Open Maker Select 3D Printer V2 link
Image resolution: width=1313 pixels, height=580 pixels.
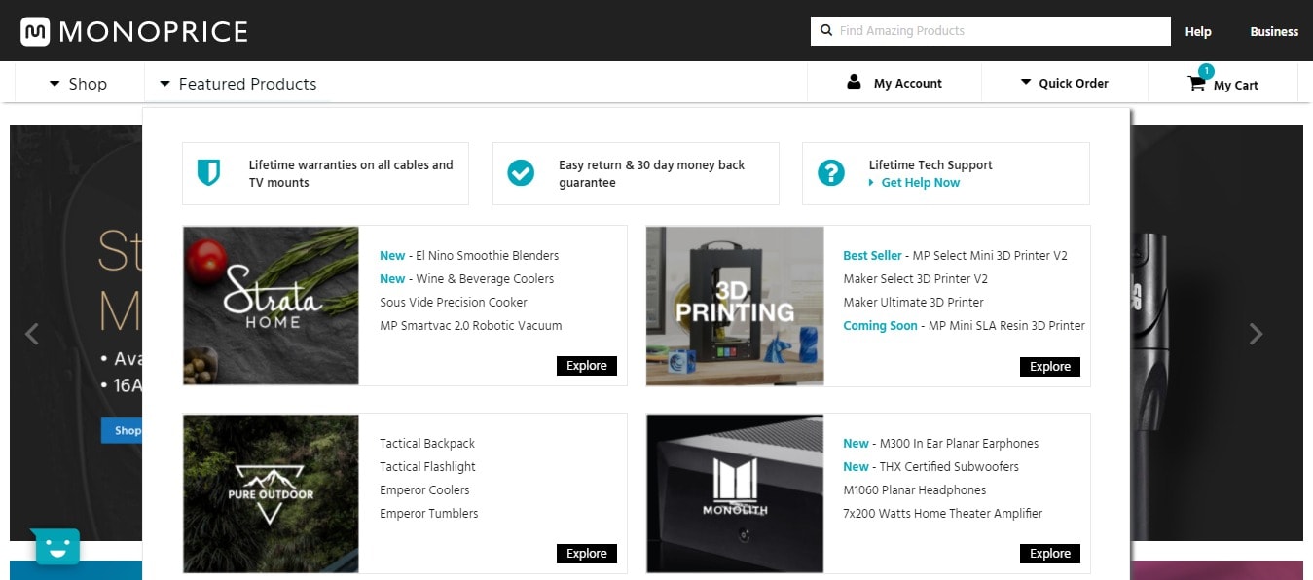tap(915, 279)
